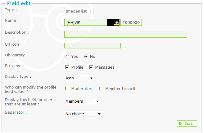Open the Members user level dropdown
The image size is (204, 133).
82,101
